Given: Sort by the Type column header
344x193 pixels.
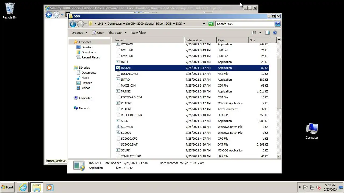Looking at the screenshot, I should tap(233, 40).
